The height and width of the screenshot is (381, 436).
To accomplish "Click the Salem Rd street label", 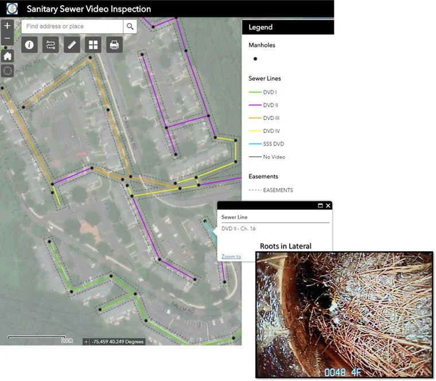I will tap(182, 308).
